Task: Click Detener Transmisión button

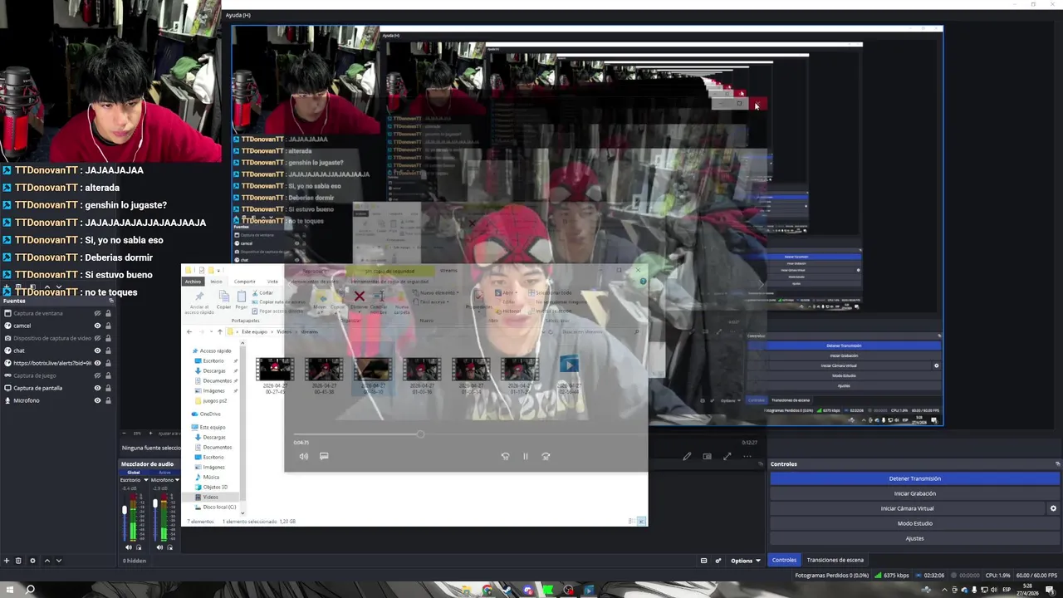Action: (914, 478)
